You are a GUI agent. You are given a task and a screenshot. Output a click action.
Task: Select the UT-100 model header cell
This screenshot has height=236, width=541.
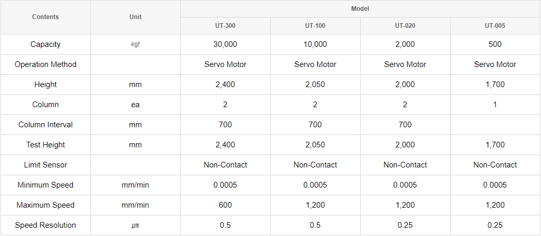[315, 26]
